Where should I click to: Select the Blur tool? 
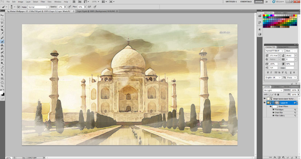point(2,60)
